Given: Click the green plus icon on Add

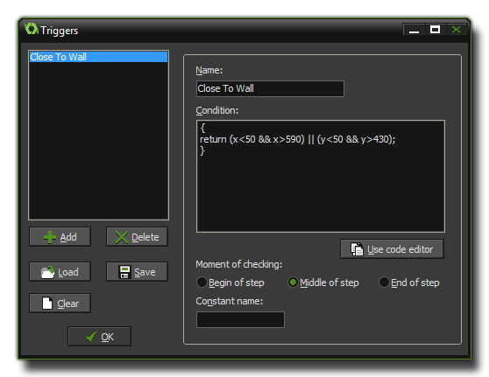Looking at the screenshot, I should (50, 237).
